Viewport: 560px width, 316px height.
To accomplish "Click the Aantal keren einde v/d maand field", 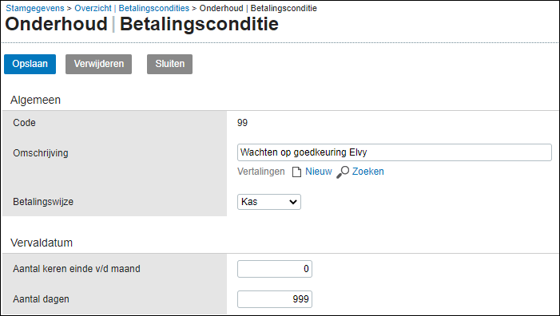I will [x=275, y=269].
